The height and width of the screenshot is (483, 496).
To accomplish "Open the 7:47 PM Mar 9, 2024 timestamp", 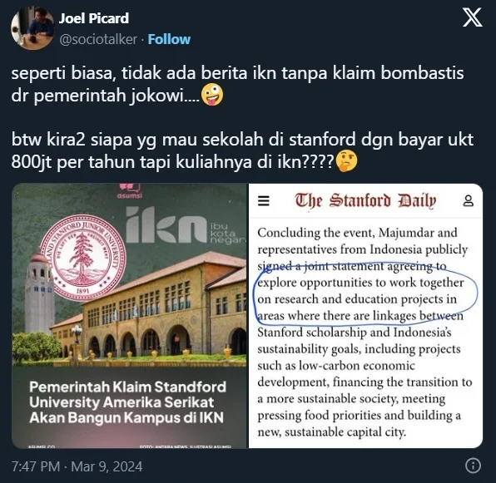I will click(x=77, y=466).
